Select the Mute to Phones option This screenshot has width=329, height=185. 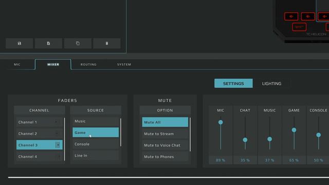165,157
